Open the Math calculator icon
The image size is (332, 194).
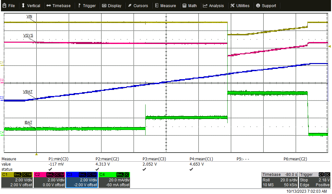click(x=184, y=5)
